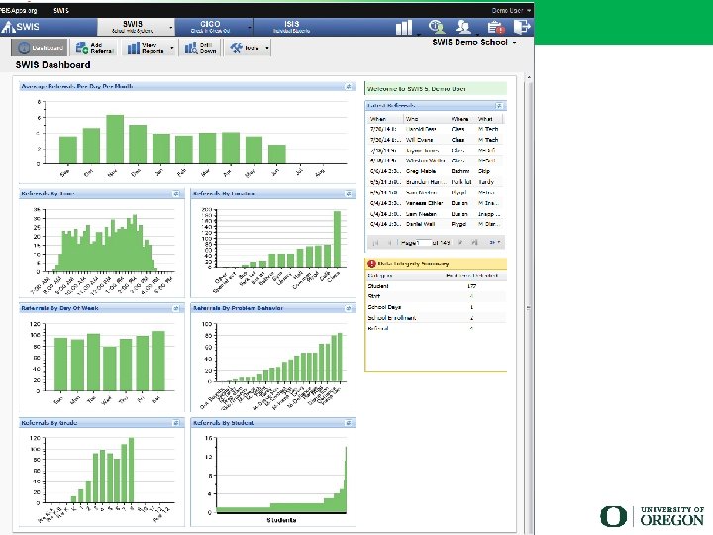This screenshot has width=713, height=535.
Task: Click the dashboard vertical scrollbar
Action: (529, 306)
